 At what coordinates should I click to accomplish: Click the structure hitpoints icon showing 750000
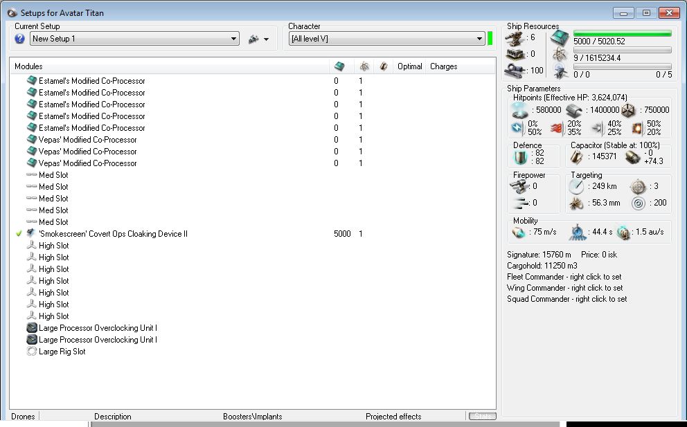(x=628, y=110)
